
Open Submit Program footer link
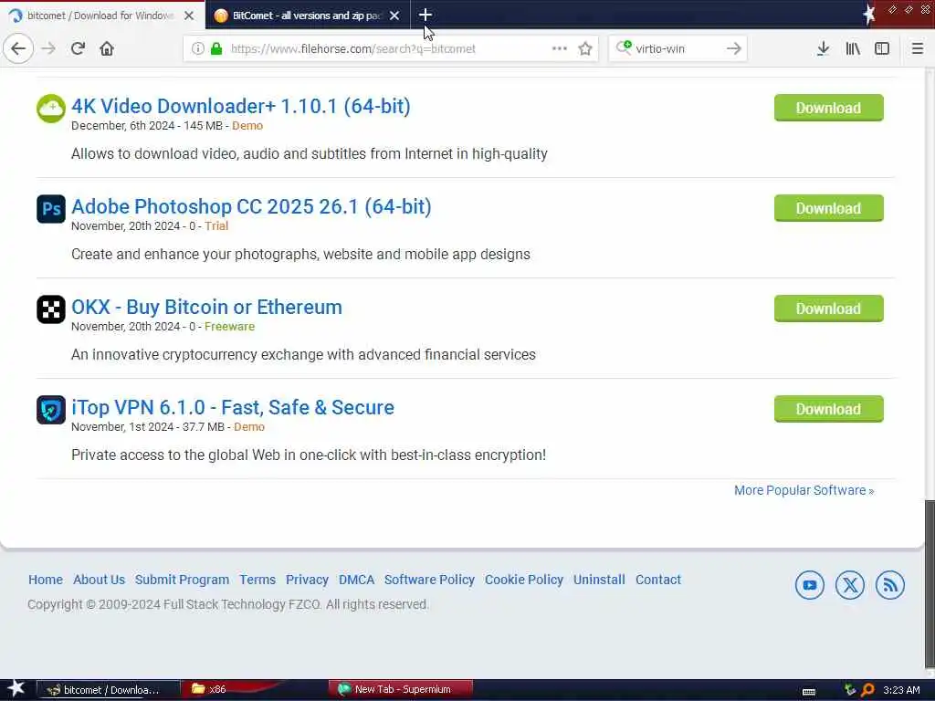[x=182, y=580]
